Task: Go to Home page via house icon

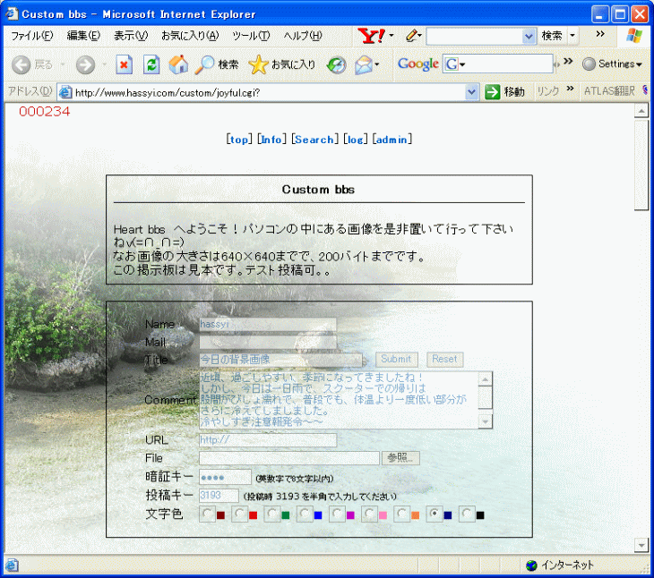Action: click(x=178, y=64)
